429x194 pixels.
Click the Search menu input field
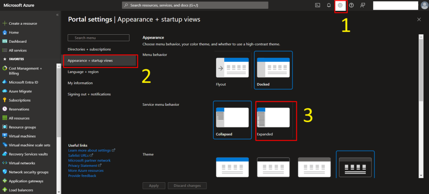[98, 38]
